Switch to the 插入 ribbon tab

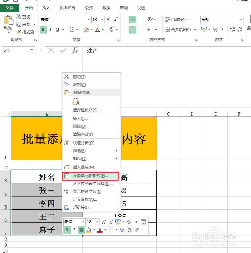[x=46, y=8]
